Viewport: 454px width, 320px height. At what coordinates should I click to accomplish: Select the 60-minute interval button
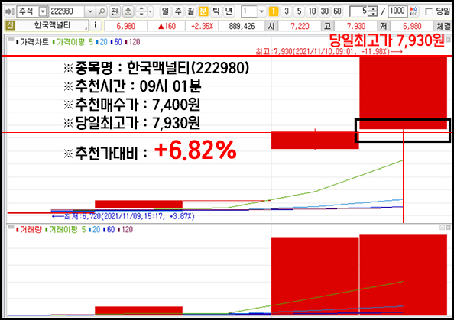click(x=337, y=11)
